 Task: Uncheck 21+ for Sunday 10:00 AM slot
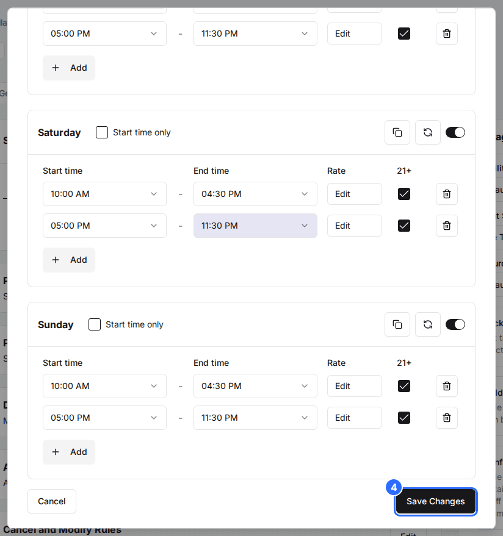click(x=404, y=386)
